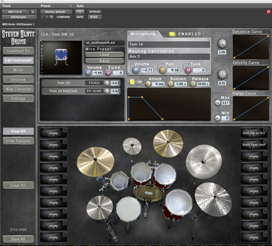Click the Attack knob of the envelope
The height and width of the screenshot is (246, 272).
click(148, 84)
